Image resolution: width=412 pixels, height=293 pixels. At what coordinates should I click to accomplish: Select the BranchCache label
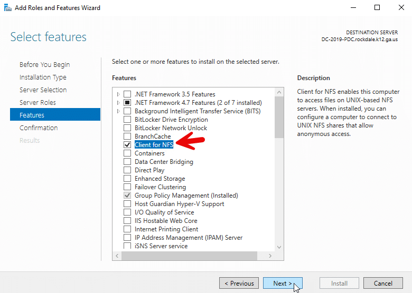tap(153, 136)
